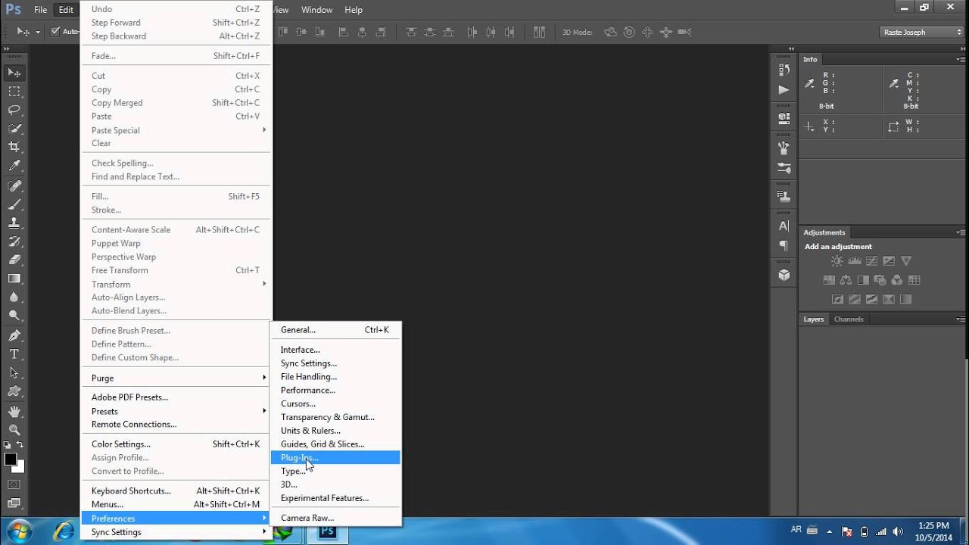
Task: Add a Curves adjustment
Action: click(871, 261)
